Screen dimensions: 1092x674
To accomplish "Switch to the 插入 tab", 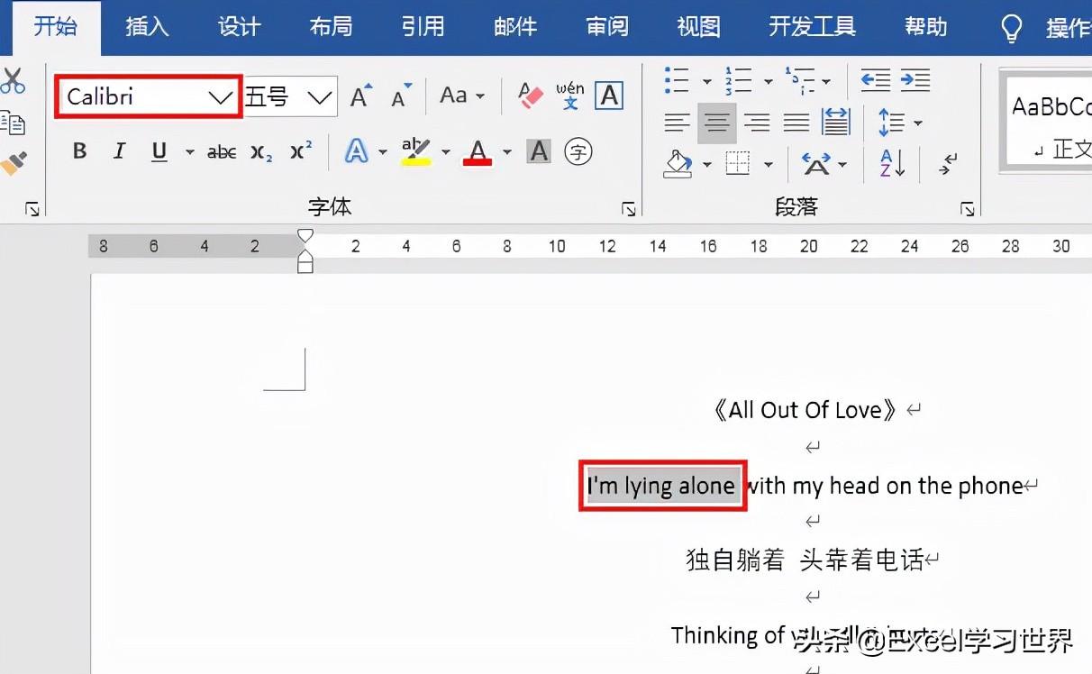I will [147, 27].
